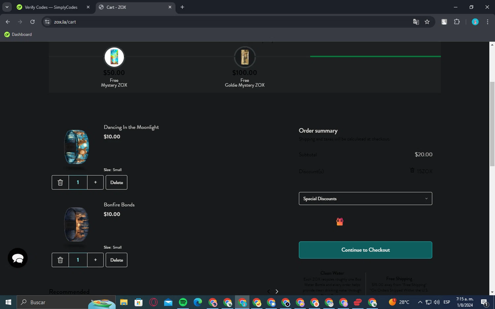Open Microsoft Edge from the taskbar

[x=198, y=302]
